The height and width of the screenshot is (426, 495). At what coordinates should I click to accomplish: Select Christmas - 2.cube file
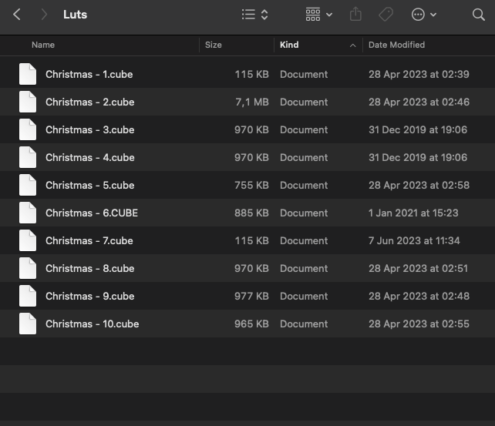[x=89, y=102]
